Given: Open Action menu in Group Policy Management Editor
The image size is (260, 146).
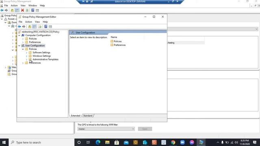Looking at the screenshot, I should pyautogui.click(x=28, y=21).
